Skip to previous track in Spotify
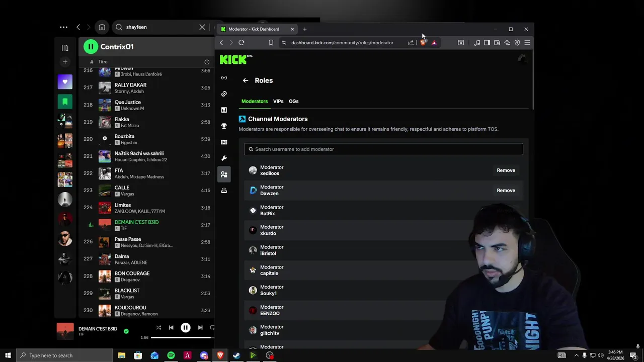The image size is (644, 362). pos(171,328)
